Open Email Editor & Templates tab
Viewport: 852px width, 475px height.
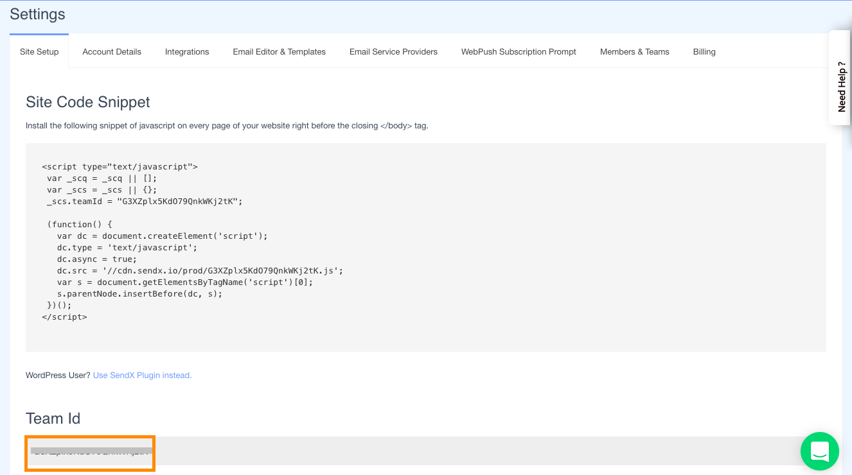pos(280,51)
